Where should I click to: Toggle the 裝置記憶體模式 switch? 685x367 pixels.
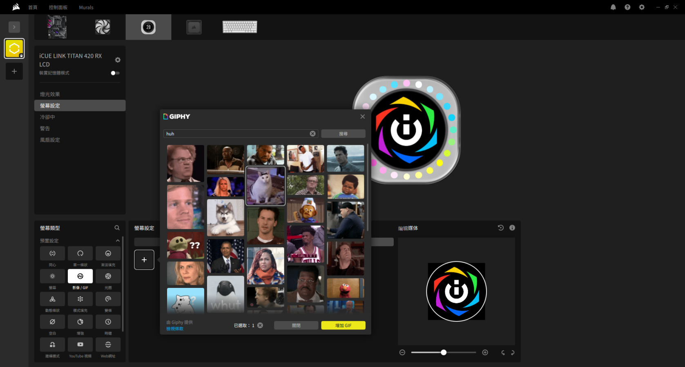115,73
